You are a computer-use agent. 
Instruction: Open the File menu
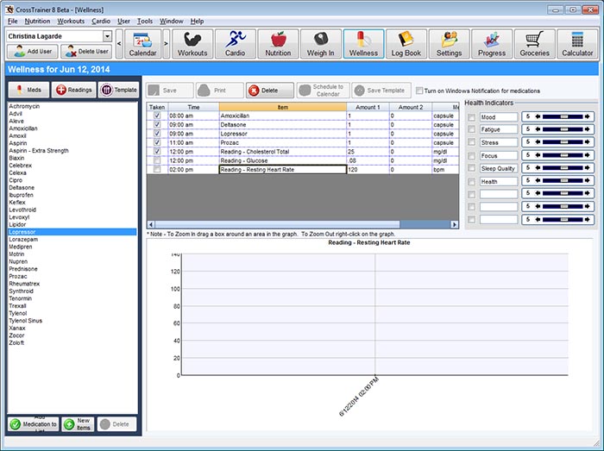(12, 22)
